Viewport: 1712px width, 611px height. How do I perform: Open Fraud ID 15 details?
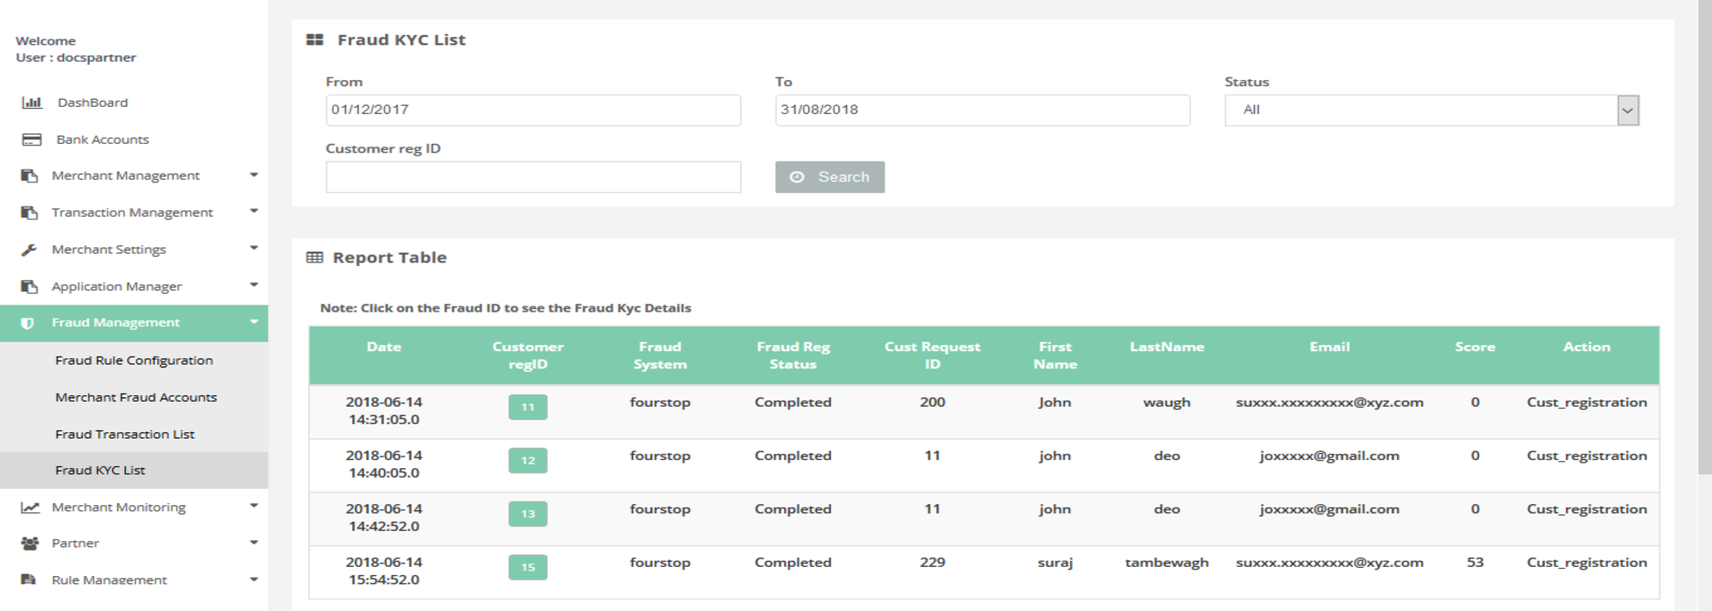coord(528,567)
